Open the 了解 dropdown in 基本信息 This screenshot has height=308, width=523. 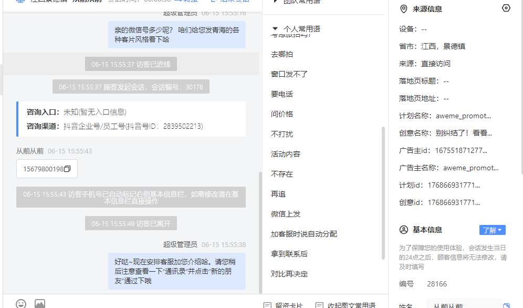(x=493, y=230)
